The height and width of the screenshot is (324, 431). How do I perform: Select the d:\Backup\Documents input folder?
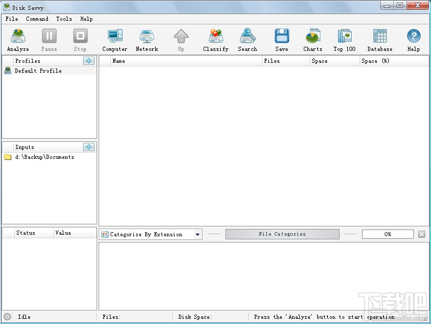(49, 157)
